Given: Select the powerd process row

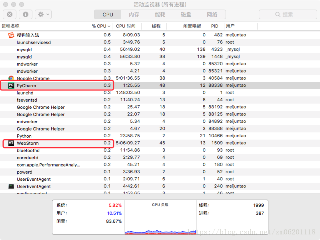Looking at the screenshot, I should [x=160, y=172].
